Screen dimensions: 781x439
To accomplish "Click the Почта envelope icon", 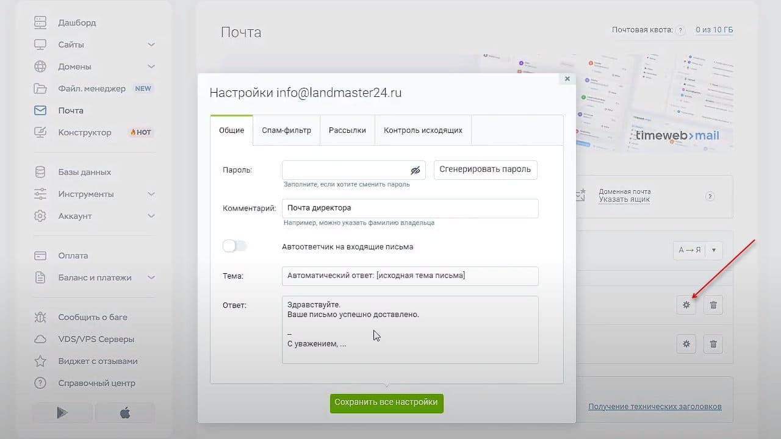I will point(40,110).
